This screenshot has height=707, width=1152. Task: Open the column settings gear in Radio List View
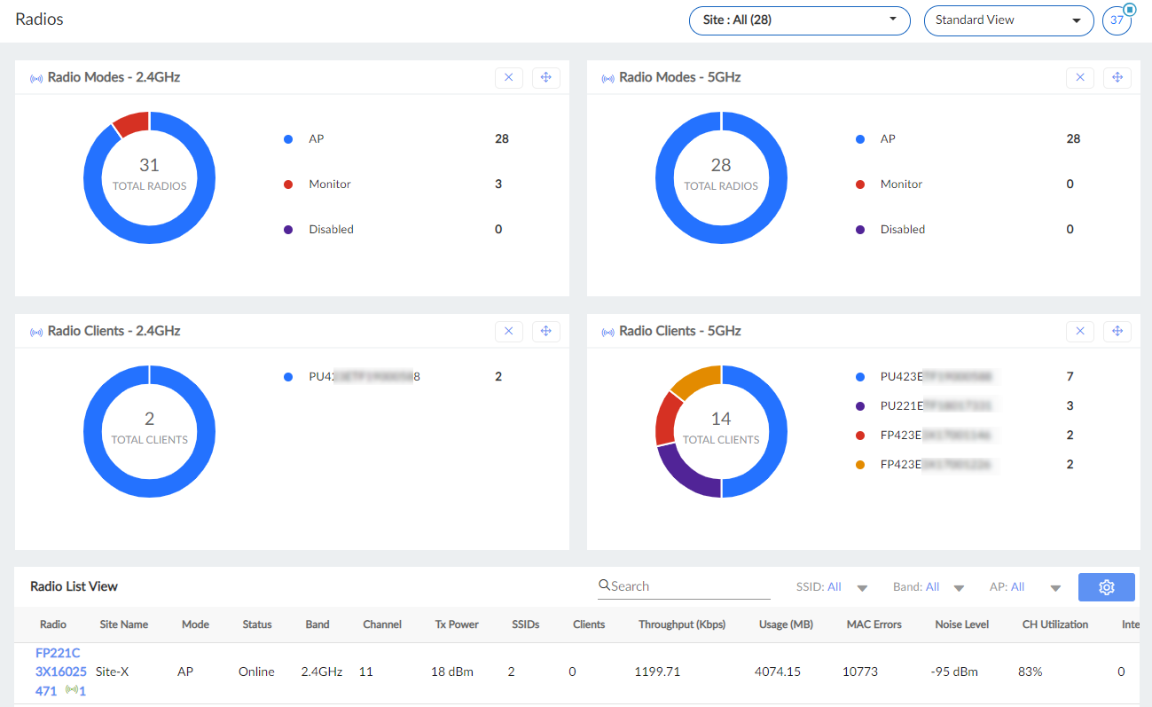(x=1106, y=587)
